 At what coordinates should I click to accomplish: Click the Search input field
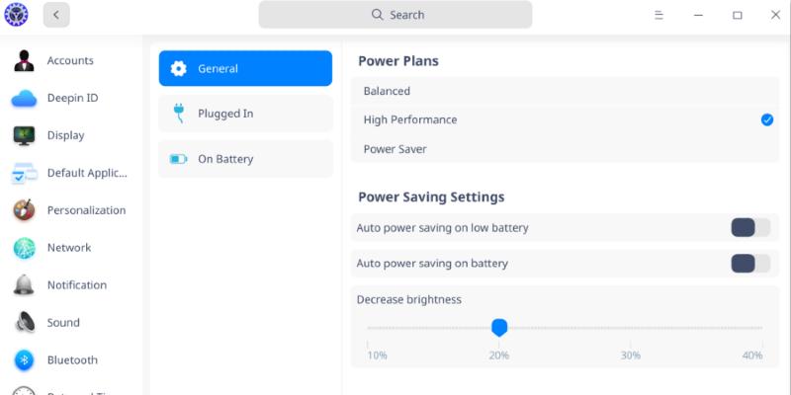click(x=395, y=15)
